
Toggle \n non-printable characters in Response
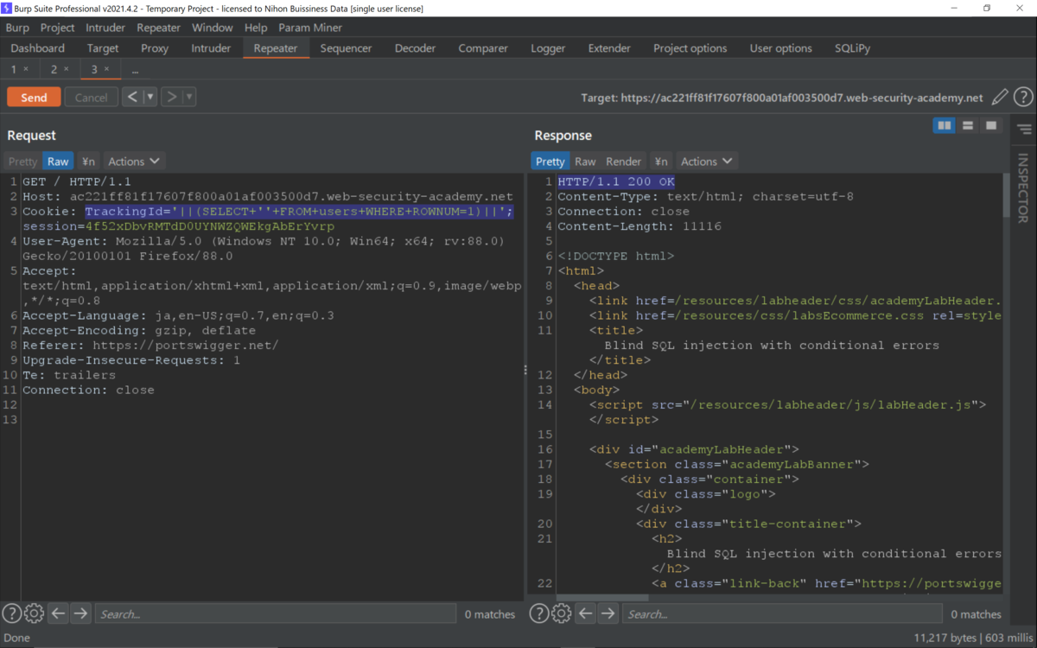tap(661, 162)
